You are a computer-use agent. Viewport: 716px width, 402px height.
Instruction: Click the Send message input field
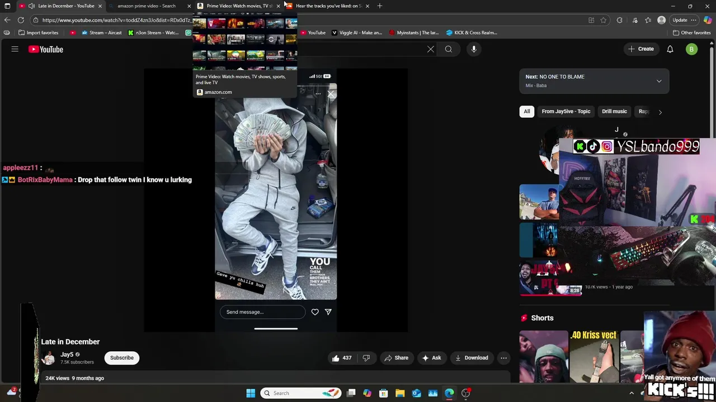(263, 312)
